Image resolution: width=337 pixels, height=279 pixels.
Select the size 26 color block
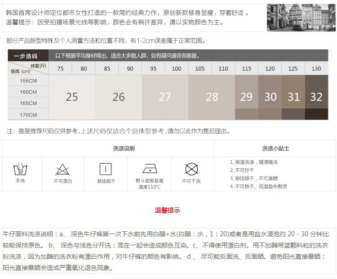[x=119, y=97]
